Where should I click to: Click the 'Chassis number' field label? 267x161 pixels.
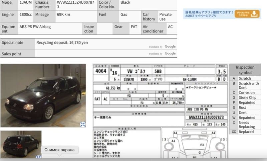pos(42,5)
